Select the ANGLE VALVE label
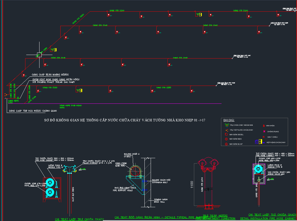 (276, 174)
